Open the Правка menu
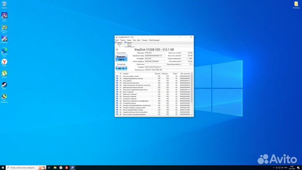Viewport: 302px width, 170px height. [122, 40]
